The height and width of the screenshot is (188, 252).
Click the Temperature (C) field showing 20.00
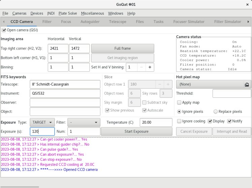(x=156, y=122)
